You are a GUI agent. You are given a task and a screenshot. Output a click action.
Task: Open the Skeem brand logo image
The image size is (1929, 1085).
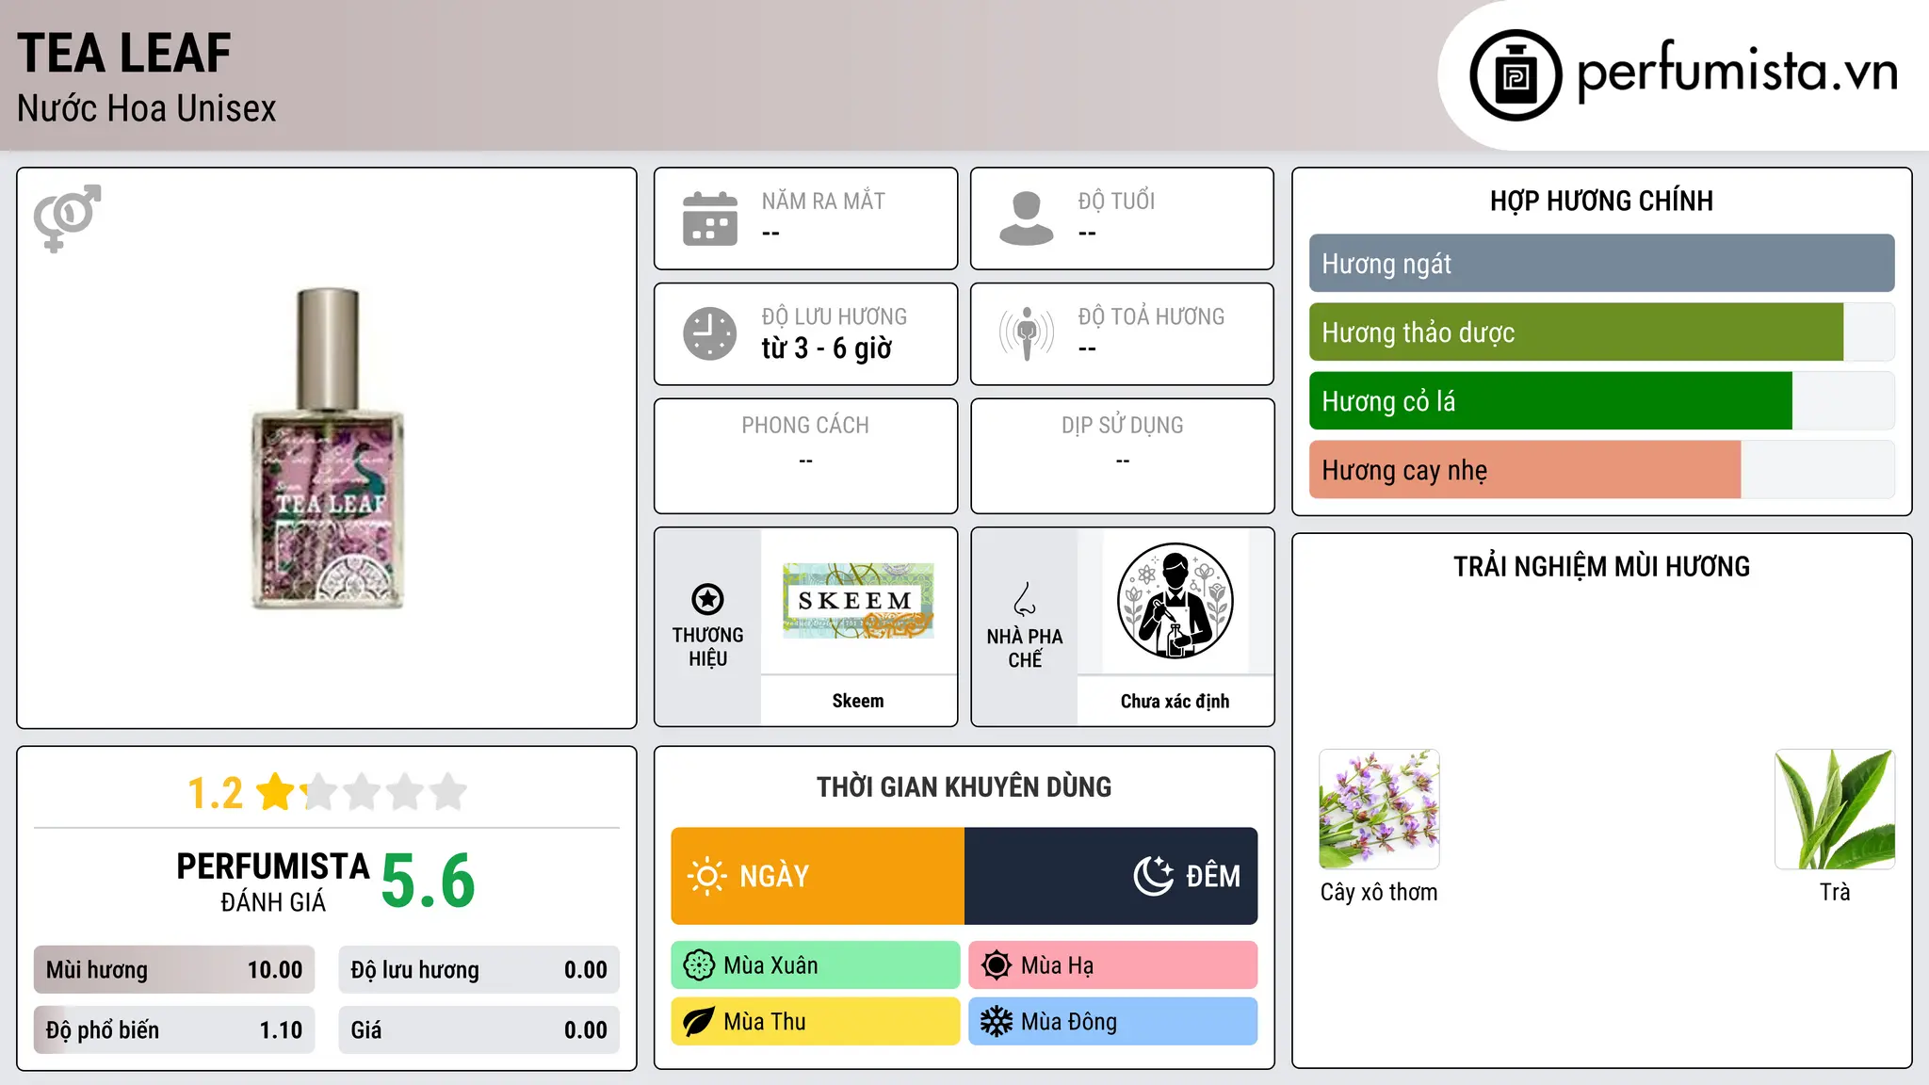click(x=858, y=601)
